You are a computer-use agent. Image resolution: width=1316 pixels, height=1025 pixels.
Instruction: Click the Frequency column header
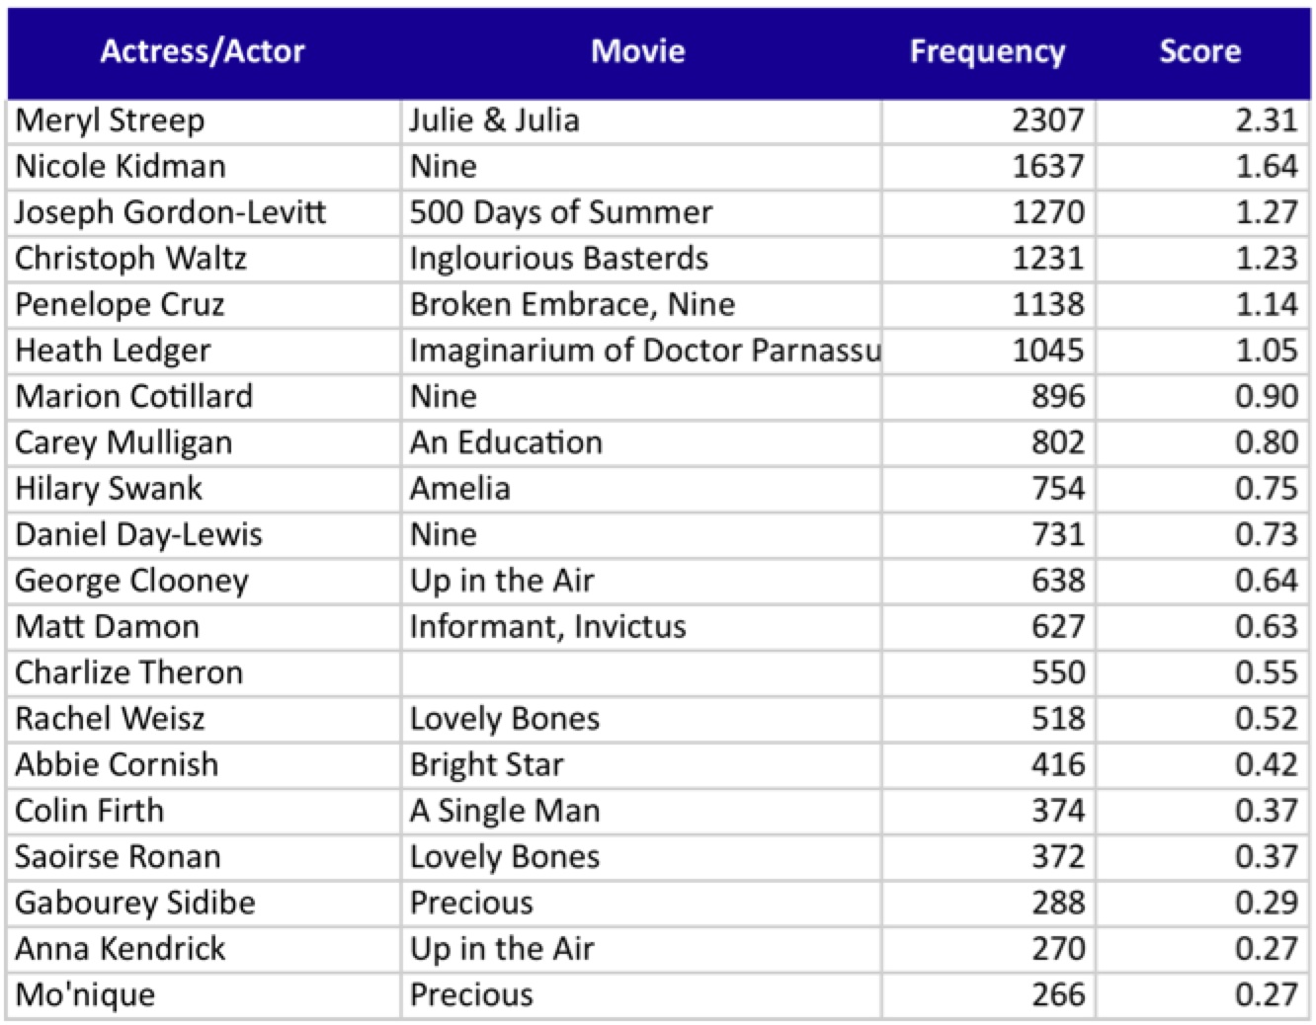pos(987,51)
